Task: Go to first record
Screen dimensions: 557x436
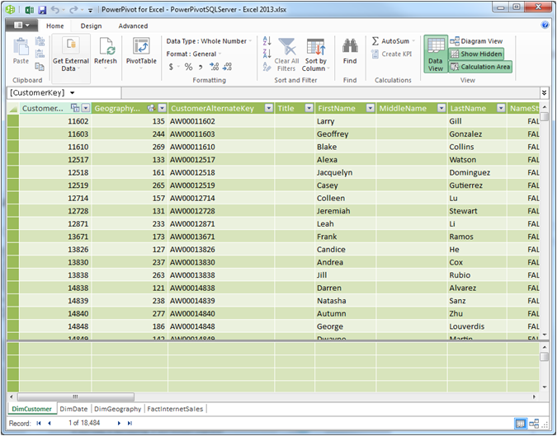Action: [39, 424]
